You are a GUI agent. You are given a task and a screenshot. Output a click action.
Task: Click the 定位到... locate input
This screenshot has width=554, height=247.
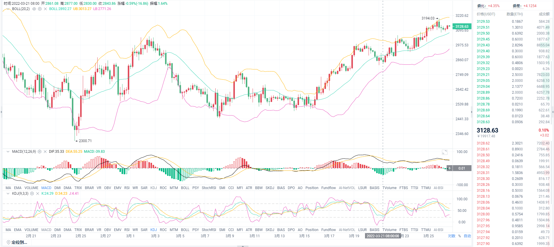[x=19, y=242]
